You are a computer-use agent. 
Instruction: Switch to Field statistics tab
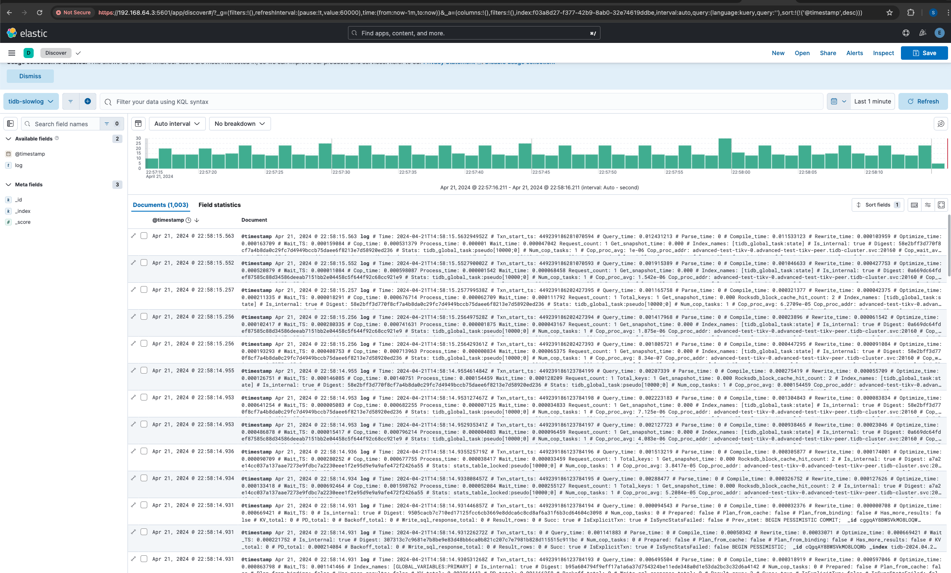pyautogui.click(x=220, y=205)
